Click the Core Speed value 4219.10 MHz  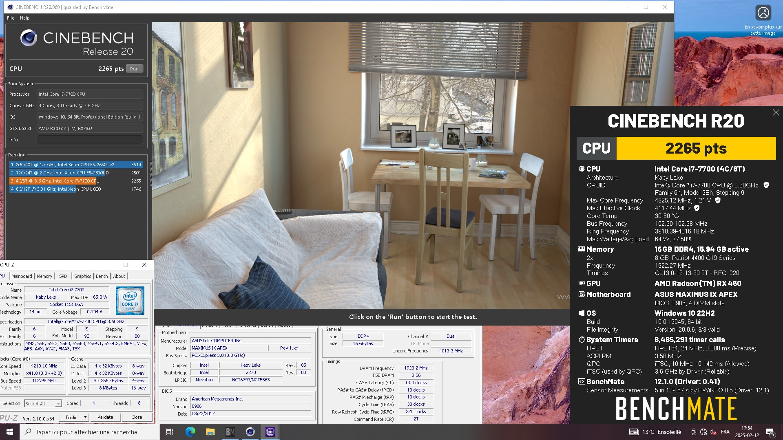tap(44, 366)
